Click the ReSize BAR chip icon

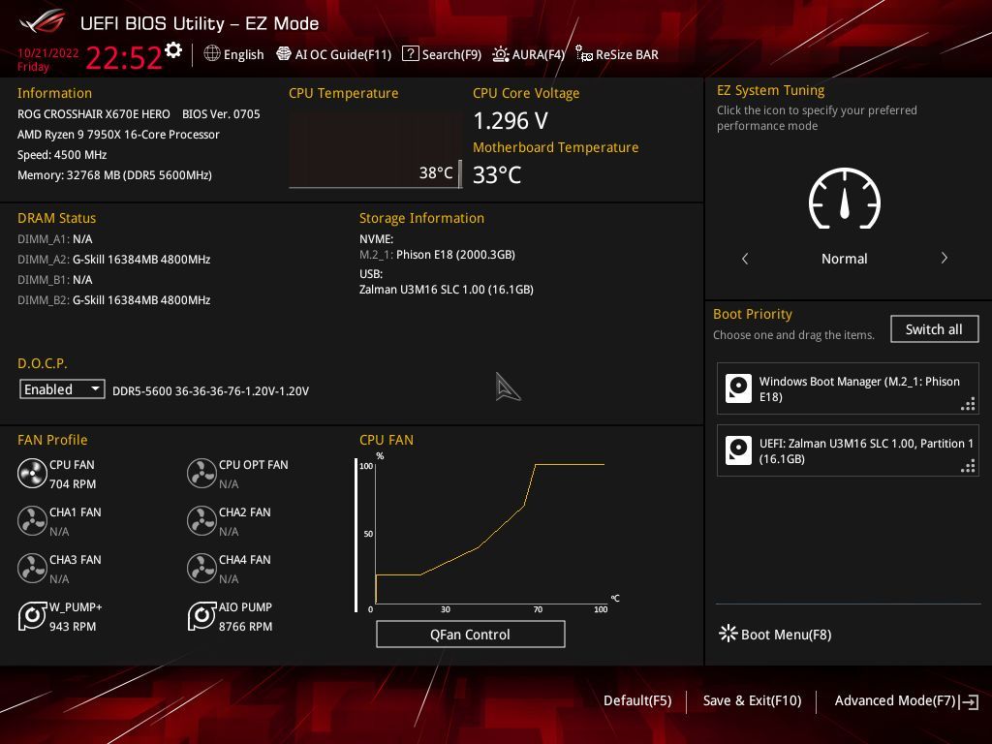click(x=584, y=54)
